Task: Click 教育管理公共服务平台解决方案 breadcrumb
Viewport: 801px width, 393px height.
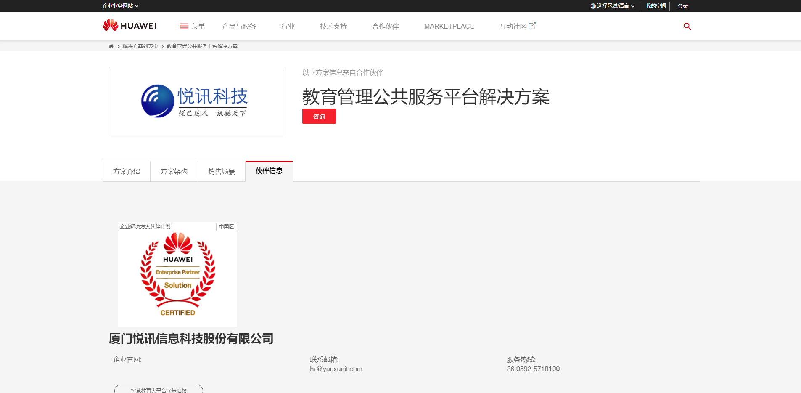Action: coord(202,46)
